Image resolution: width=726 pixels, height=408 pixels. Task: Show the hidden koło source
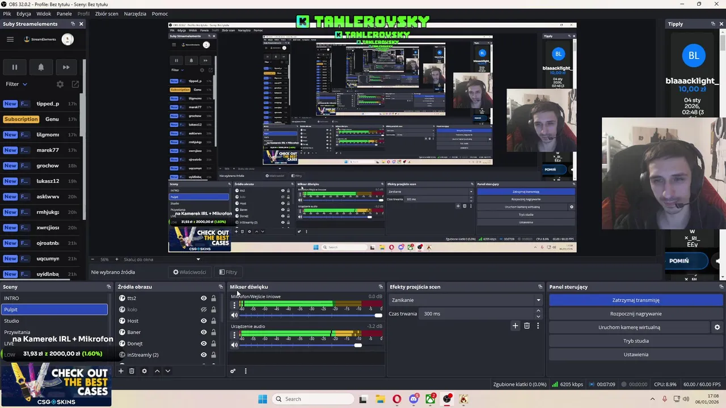coord(204,309)
